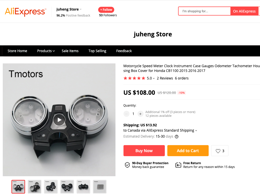Select the last product thumbnail

(x=100, y=187)
